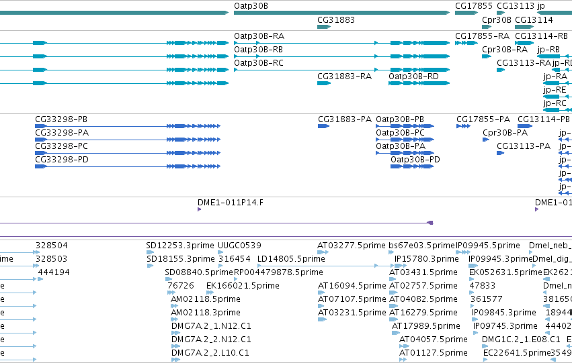
Task: Open the Cpr30B gene entry
Action: tap(497, 20)
